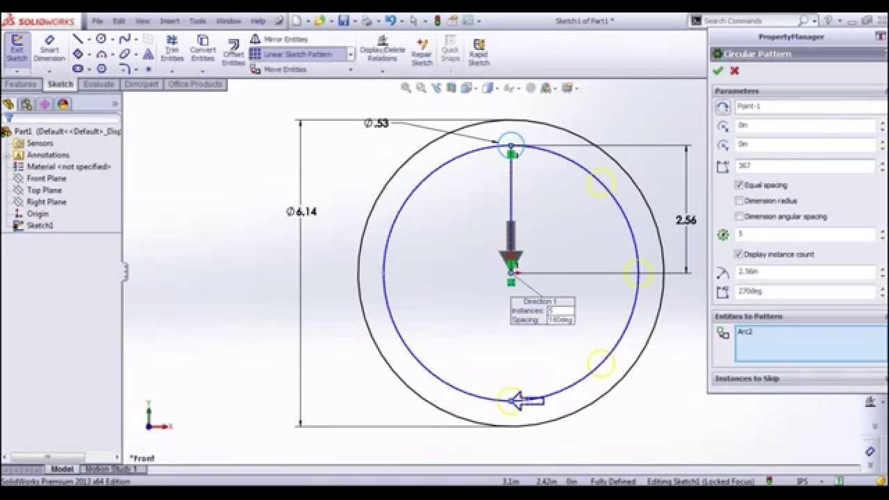889x500 pixels.
Task: Open the Linear Sketch Pattern dropdown arrow
Action: click(351, 54)
